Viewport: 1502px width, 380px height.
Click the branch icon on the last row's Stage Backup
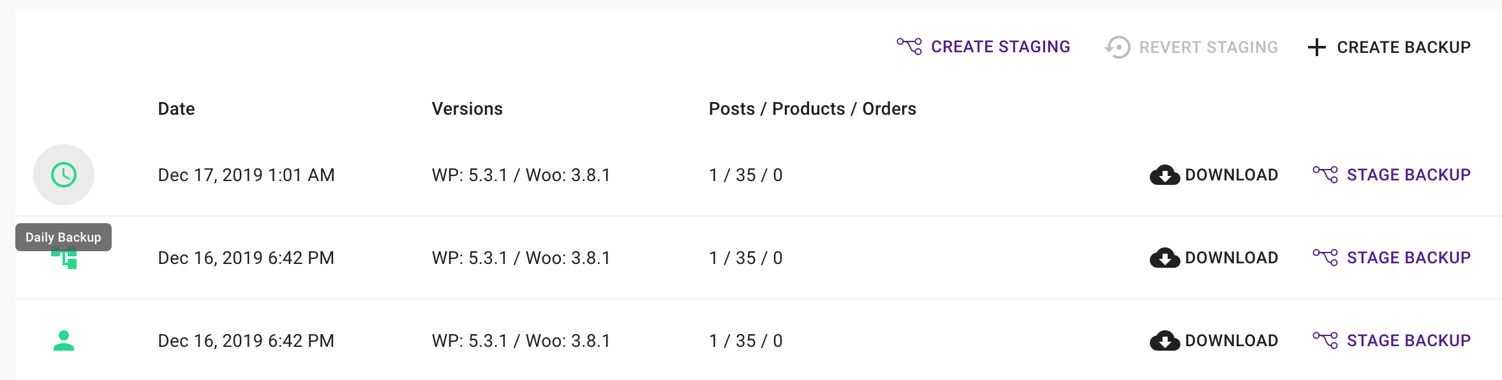[1325, 340]
